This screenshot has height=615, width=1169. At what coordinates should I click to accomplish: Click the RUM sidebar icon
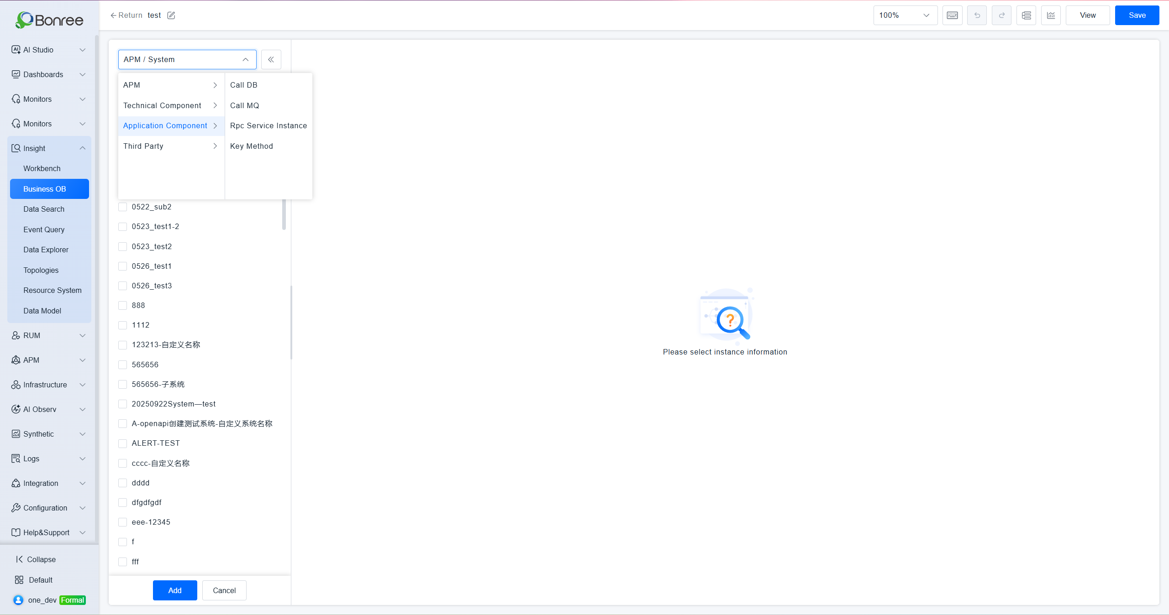click(16, 335)
